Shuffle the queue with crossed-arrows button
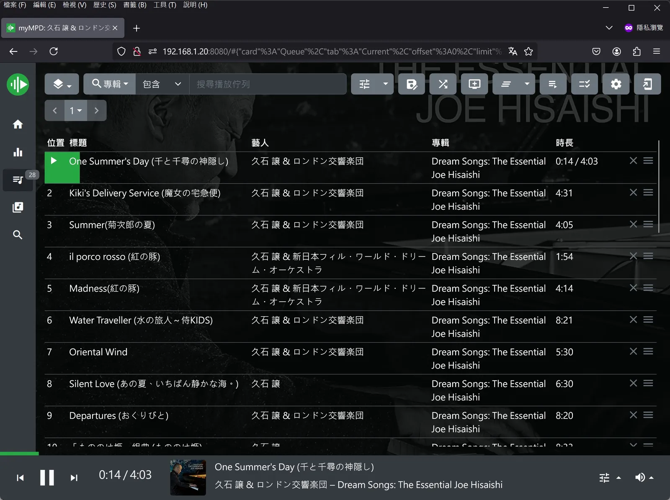This screenshot has height=500, width=670. (x=443, y=84)
